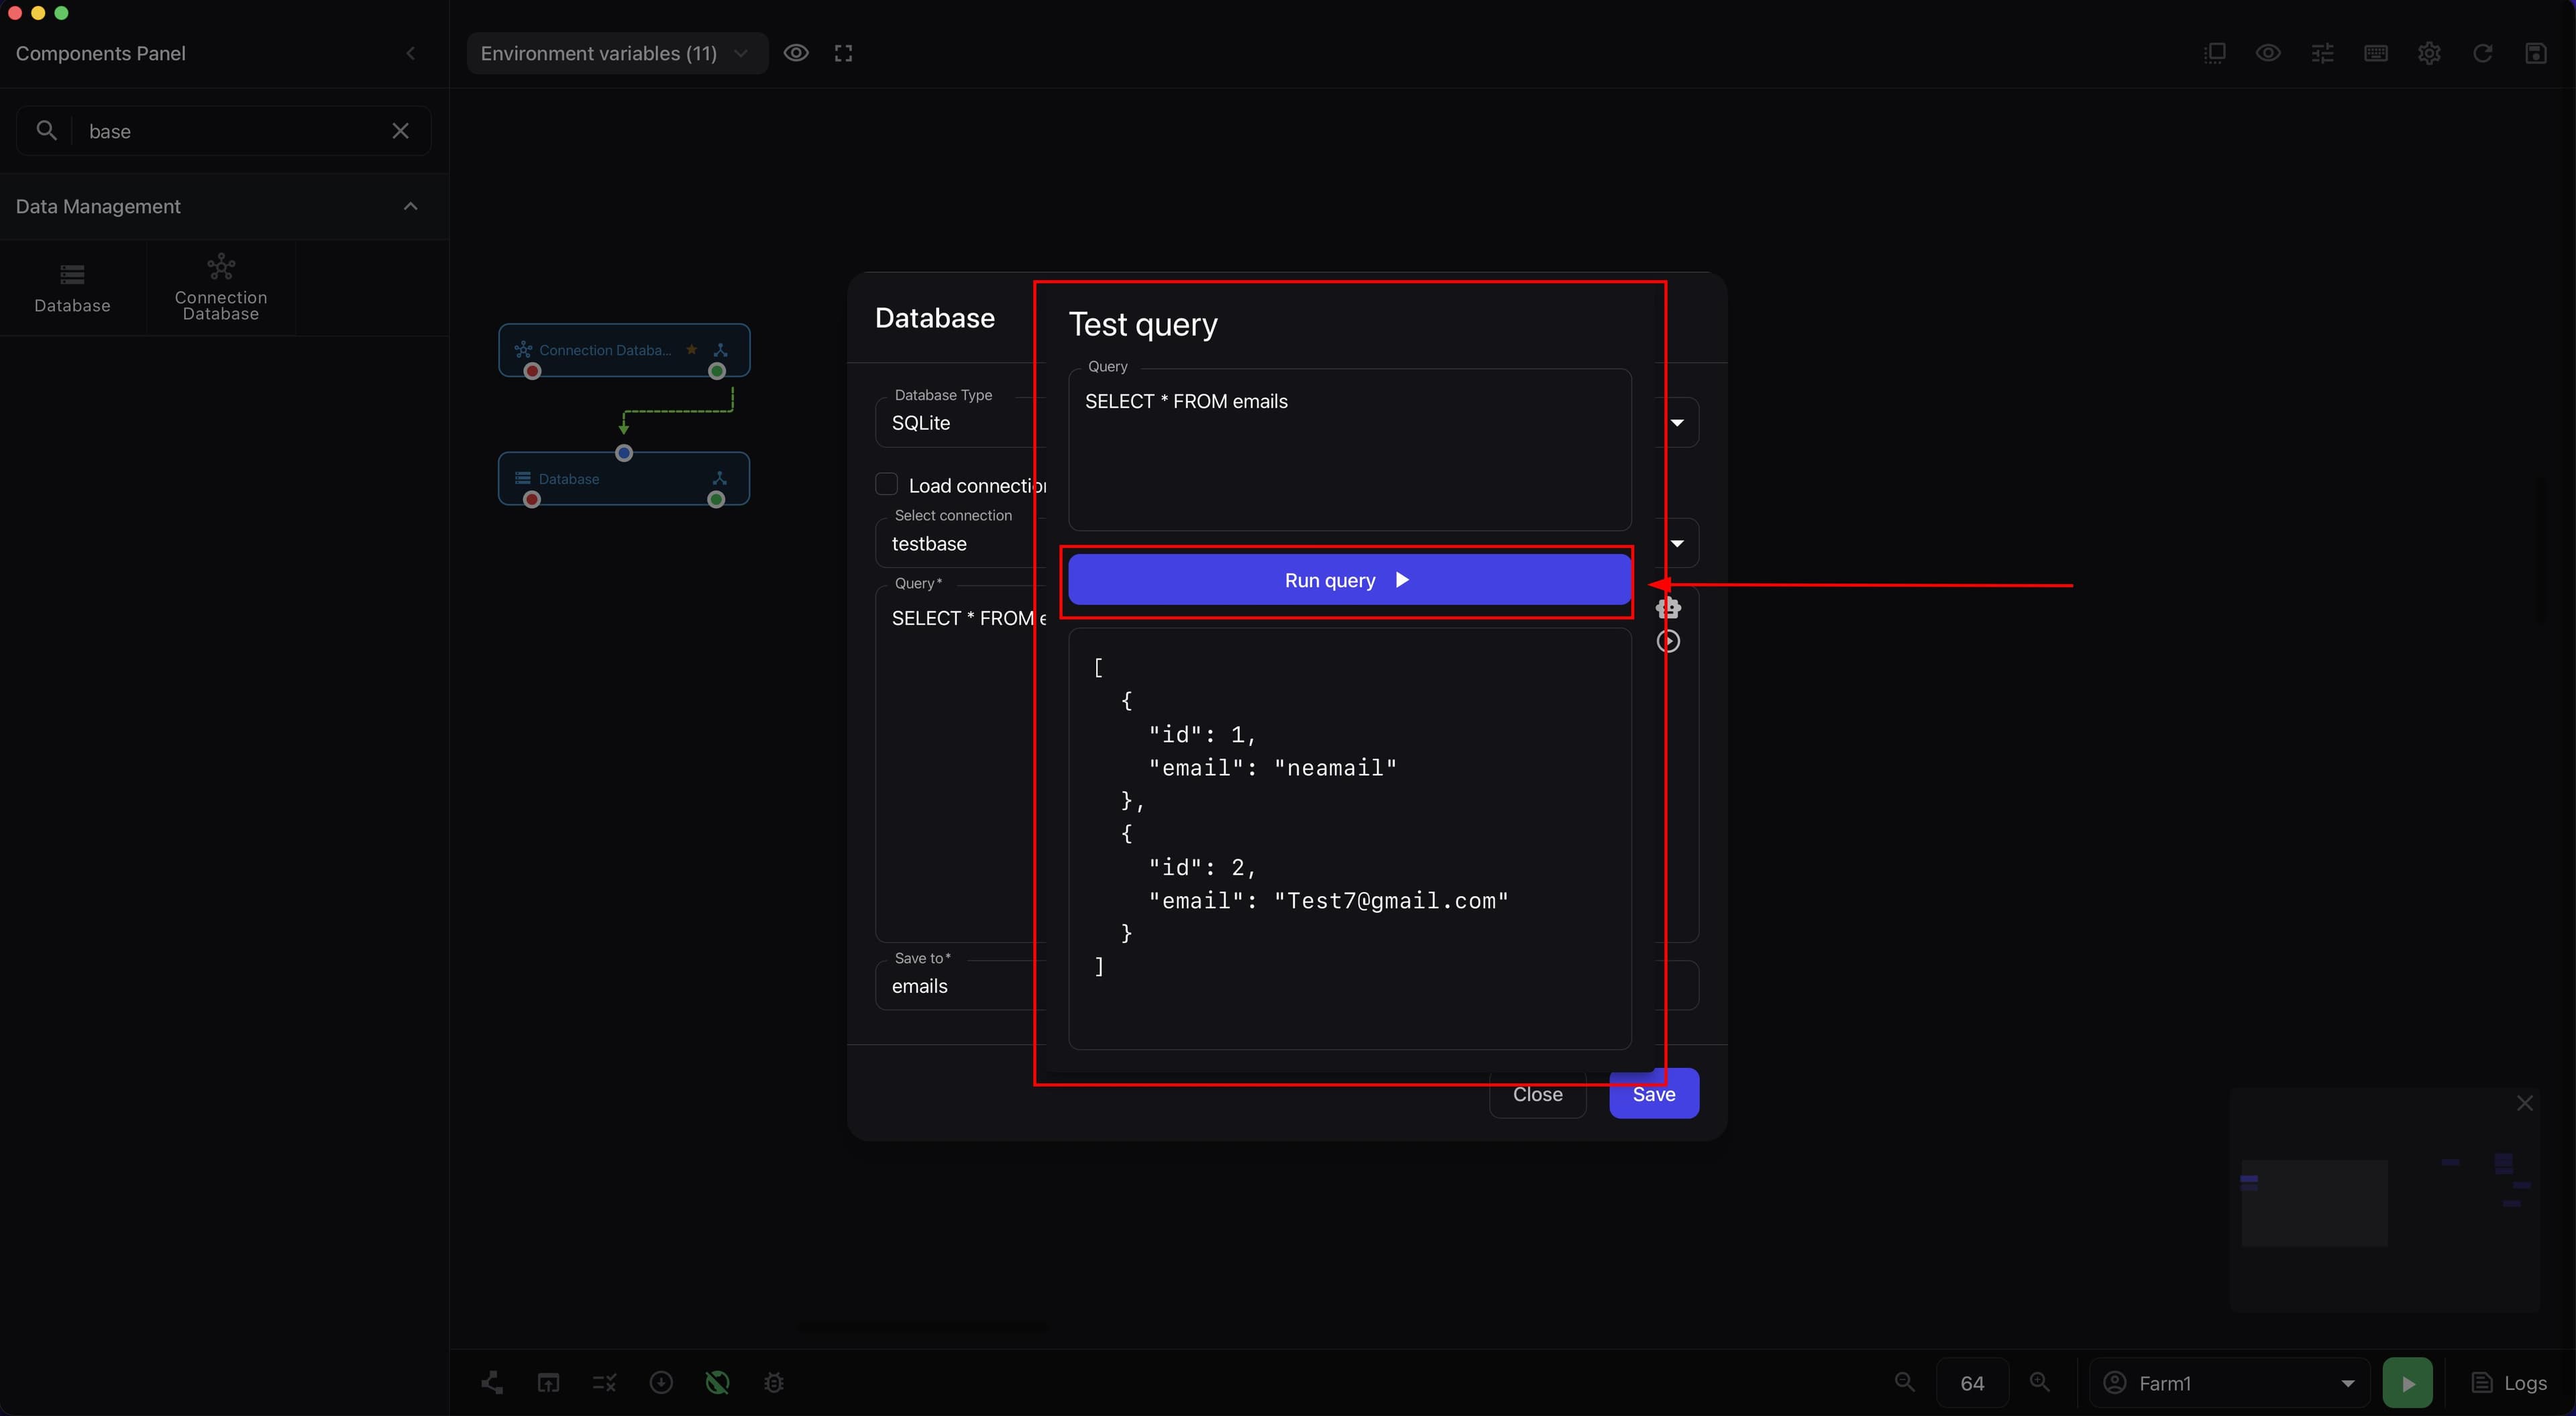Toggle the eye visibility icon beside Environment variables
Screen dimensions: 2576x1416
point(796,53)
